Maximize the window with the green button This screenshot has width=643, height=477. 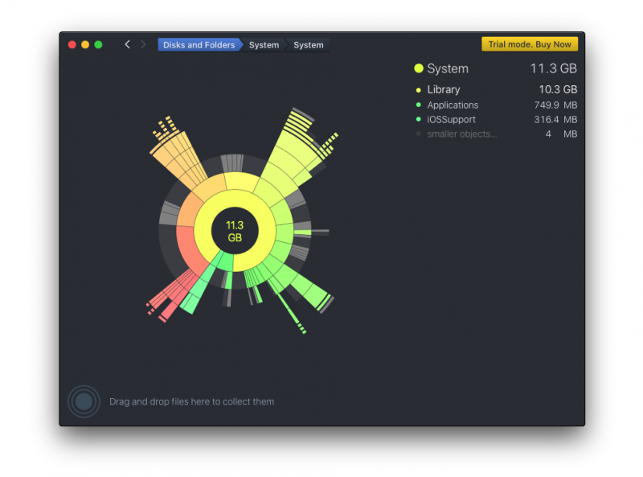[98, 45]
